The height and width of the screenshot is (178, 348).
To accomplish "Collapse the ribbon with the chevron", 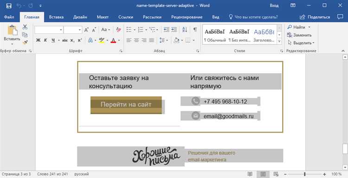I will point(343,51).
